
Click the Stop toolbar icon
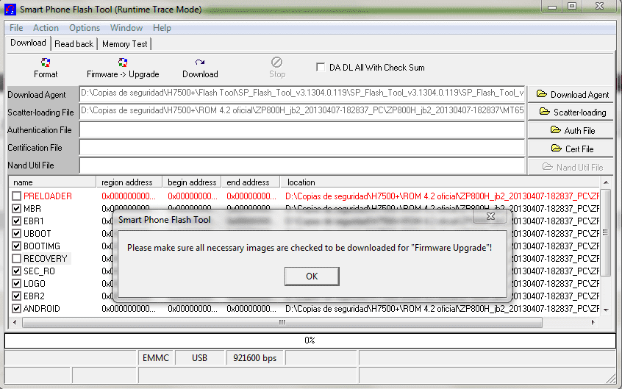pyautogui.click(x=276, y=63)
